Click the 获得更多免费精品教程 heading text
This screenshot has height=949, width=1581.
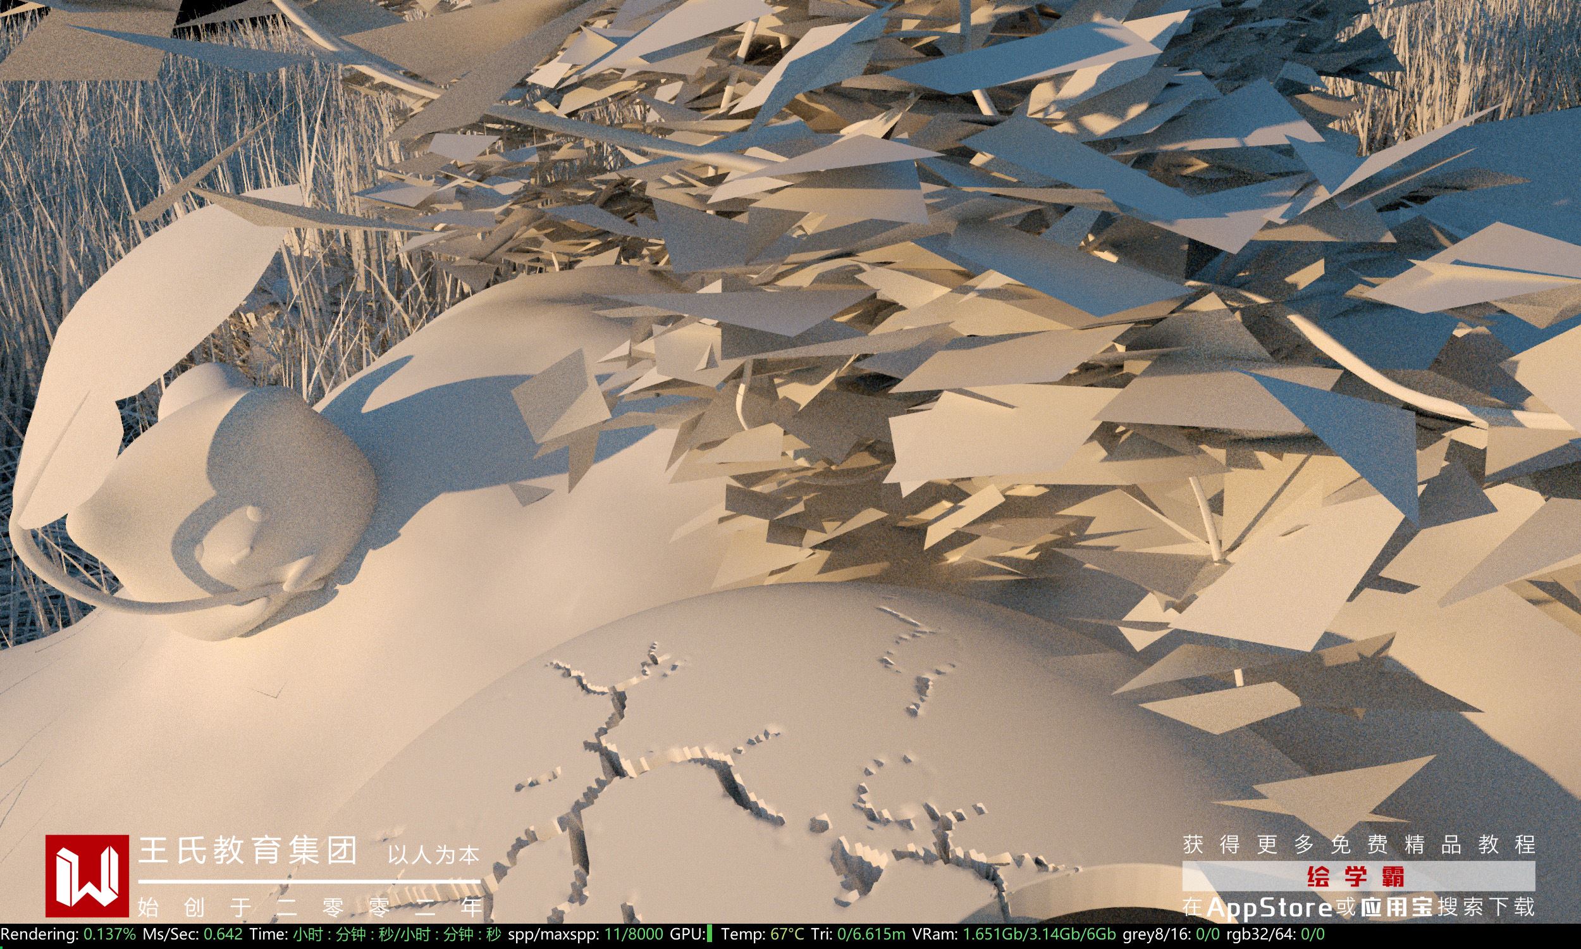(x=1358, y=844)
